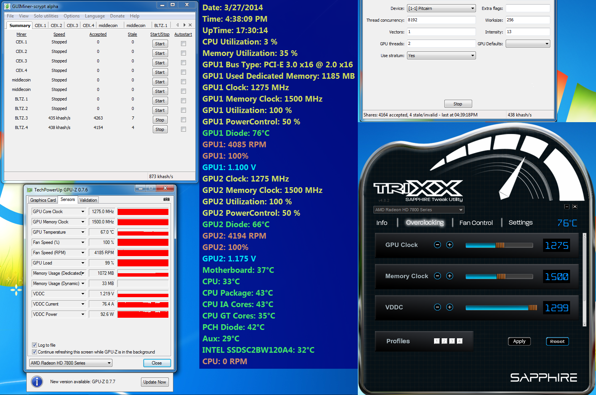Switch to the BLTZ.1 tab
Viewport: 596px width, 395px height.
coord(161,25)
